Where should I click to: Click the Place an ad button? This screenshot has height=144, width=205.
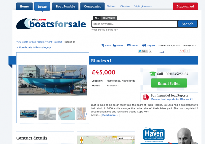click(184, 6)
